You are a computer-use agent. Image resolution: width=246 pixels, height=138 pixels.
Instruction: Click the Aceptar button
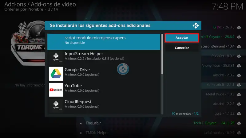tap(182, 38)
